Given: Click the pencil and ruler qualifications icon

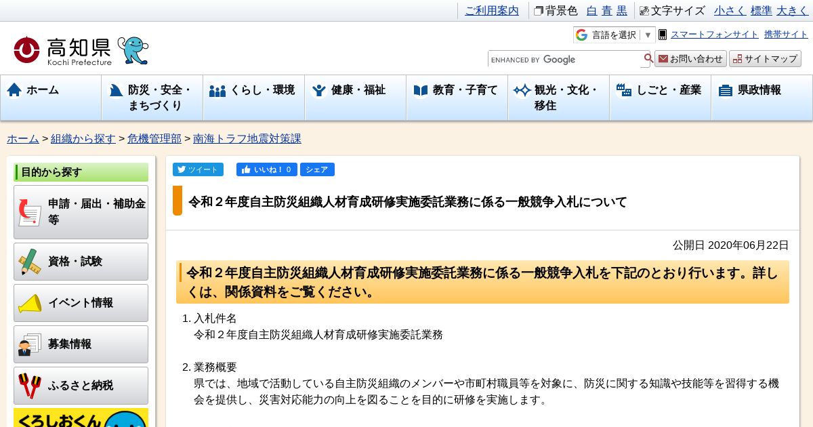Looking at the screenshot, I should pyautogui.click(x=29, y=262).
